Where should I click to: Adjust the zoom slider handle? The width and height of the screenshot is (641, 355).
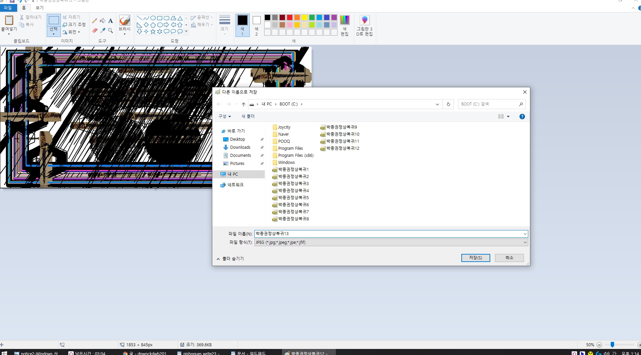(612, 345)
